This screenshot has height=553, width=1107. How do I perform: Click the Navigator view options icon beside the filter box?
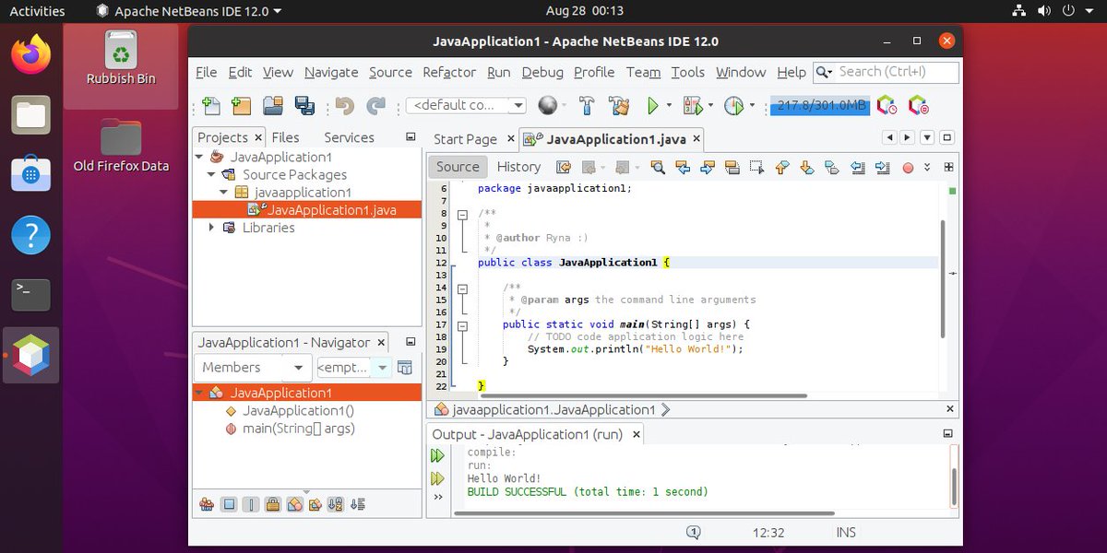(404, 368)
